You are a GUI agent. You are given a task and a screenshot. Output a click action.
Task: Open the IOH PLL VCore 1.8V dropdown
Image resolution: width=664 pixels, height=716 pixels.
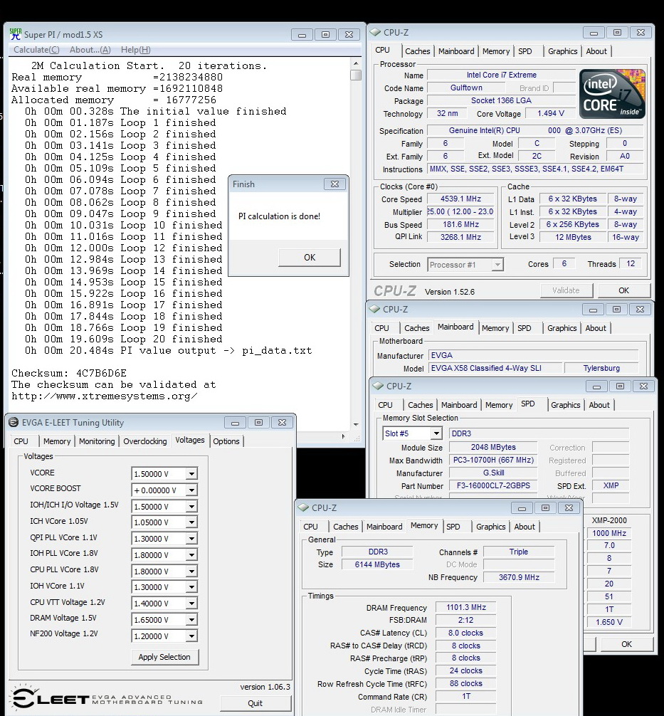pyautogui.click(x=192, y=555)
